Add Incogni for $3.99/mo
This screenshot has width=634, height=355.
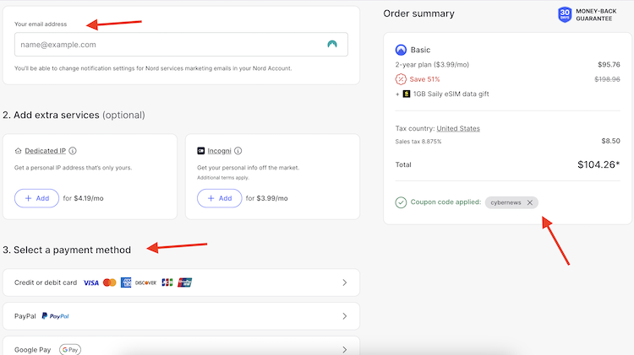click(220, 198)
